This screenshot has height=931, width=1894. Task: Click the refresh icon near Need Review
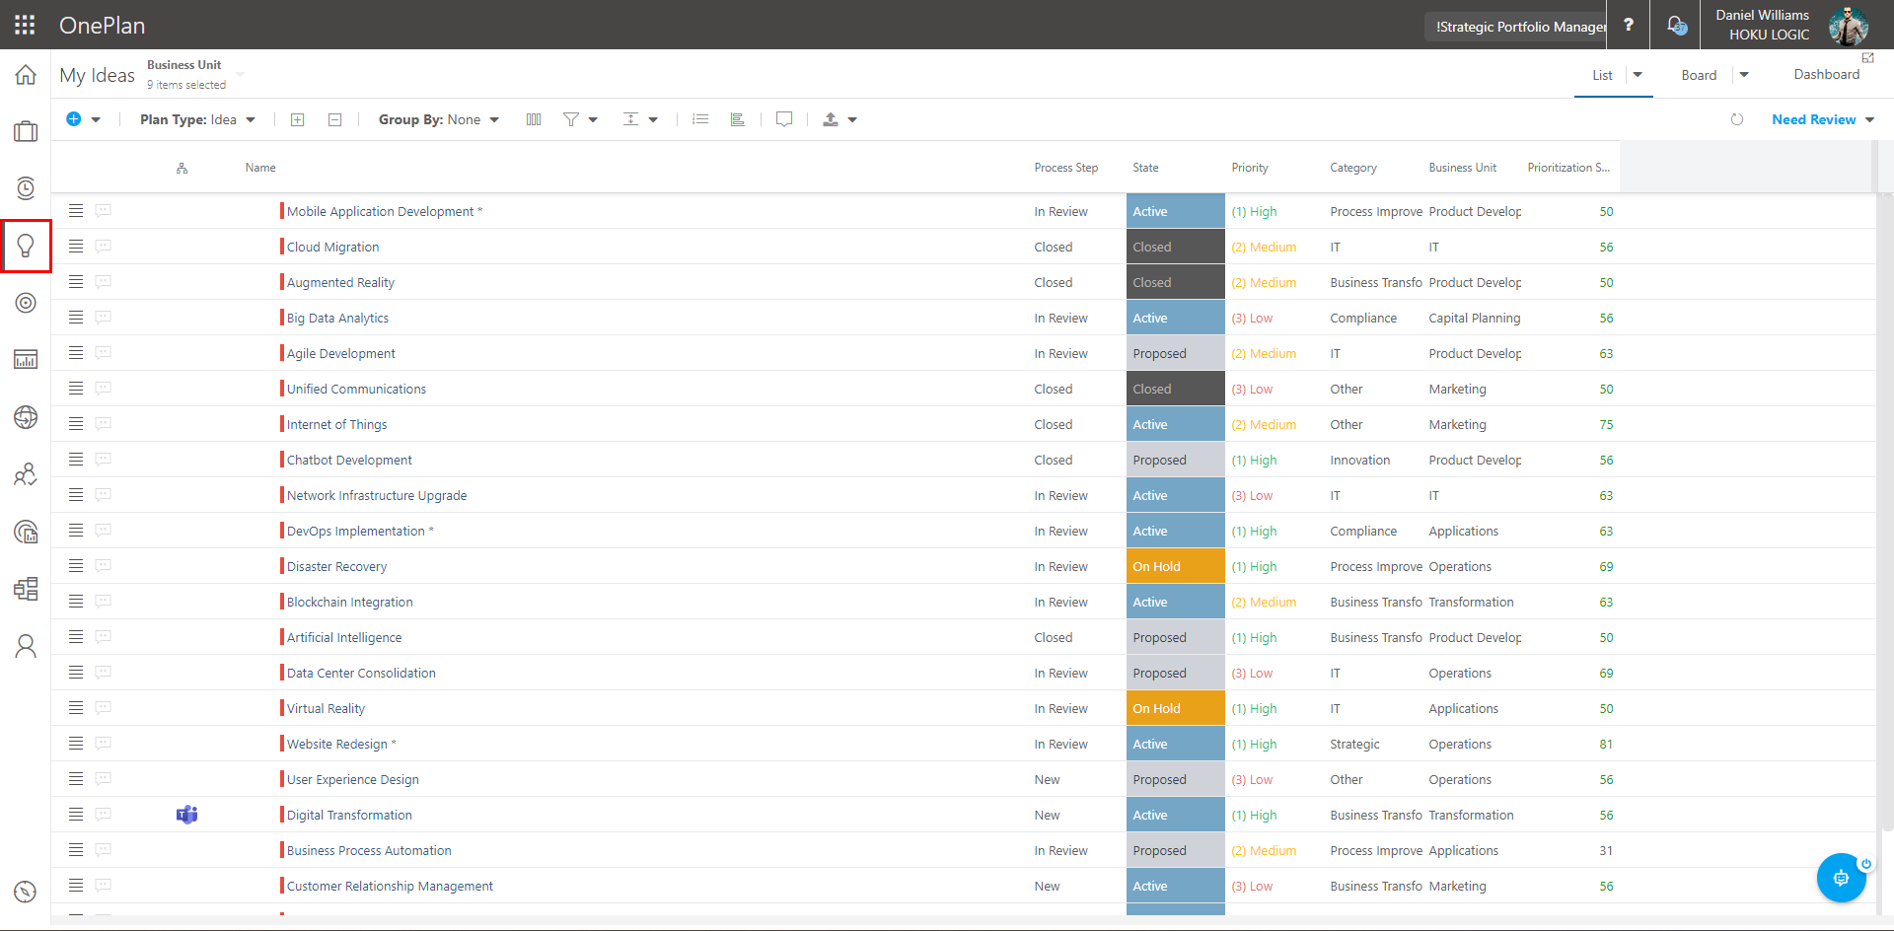coord(1737,119)
